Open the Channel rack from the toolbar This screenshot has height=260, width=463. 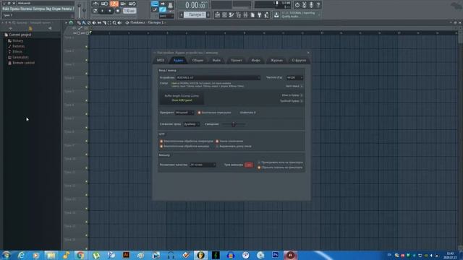224,14
